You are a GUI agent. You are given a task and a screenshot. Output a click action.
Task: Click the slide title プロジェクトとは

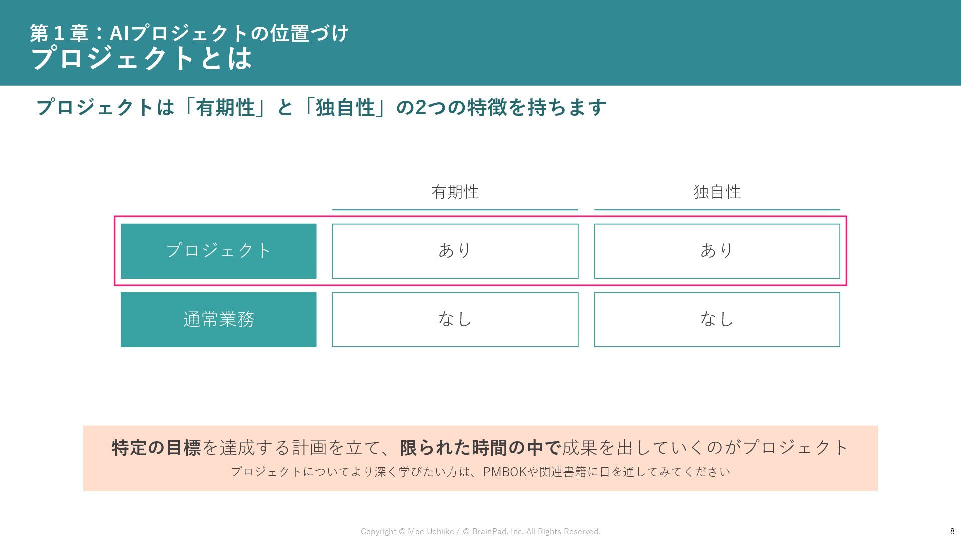(x=142, y=58)
